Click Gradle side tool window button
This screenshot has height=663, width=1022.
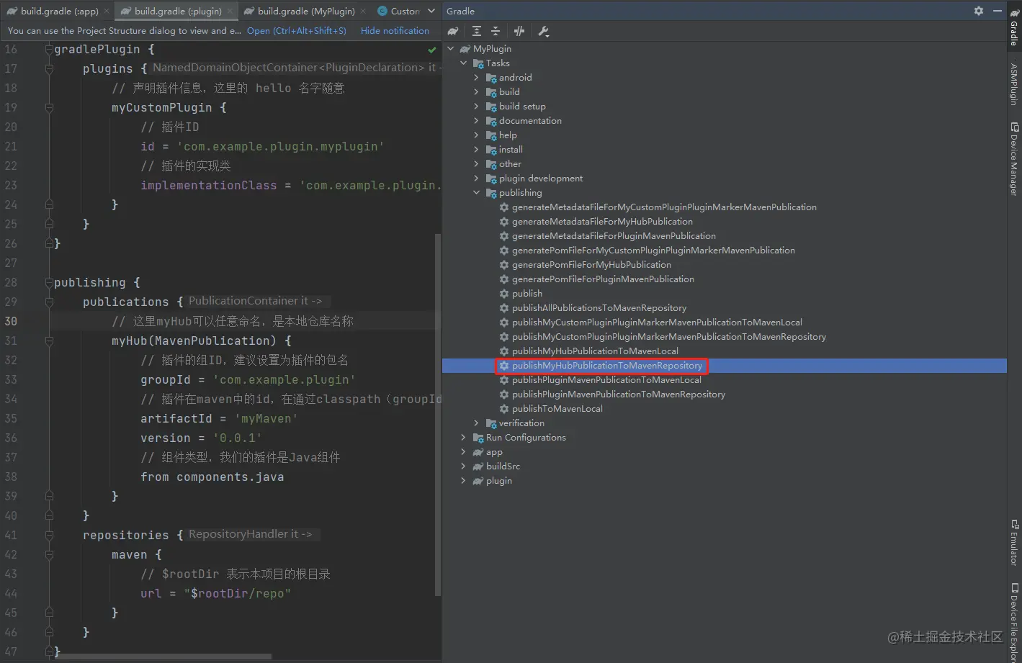pos(1014,27)
